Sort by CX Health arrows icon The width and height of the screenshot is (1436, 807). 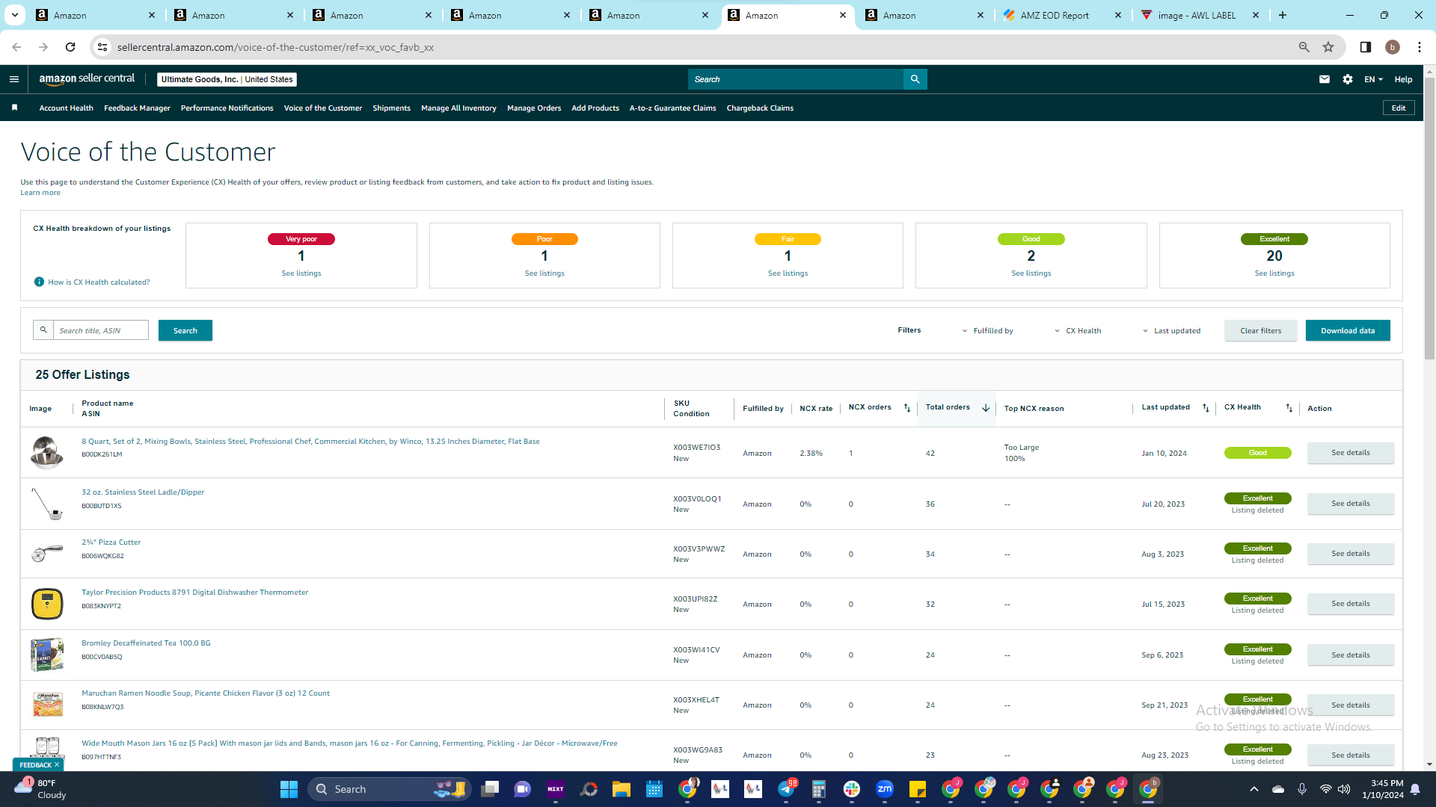(x=1289, y=408)
